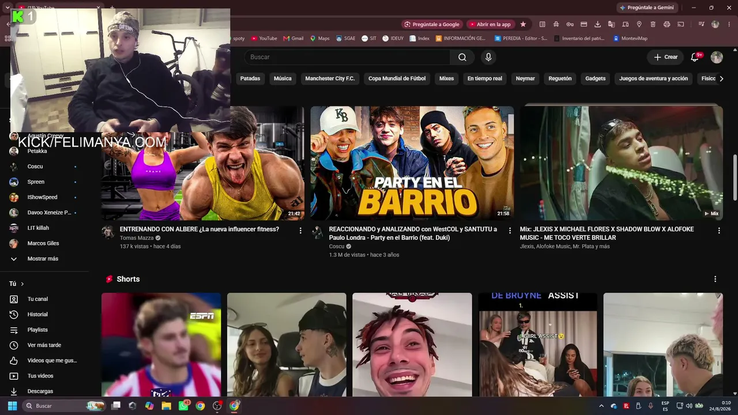The image size is (738, 415).
Task: Show more category chips with right arrow
Action: click(721, 78)
